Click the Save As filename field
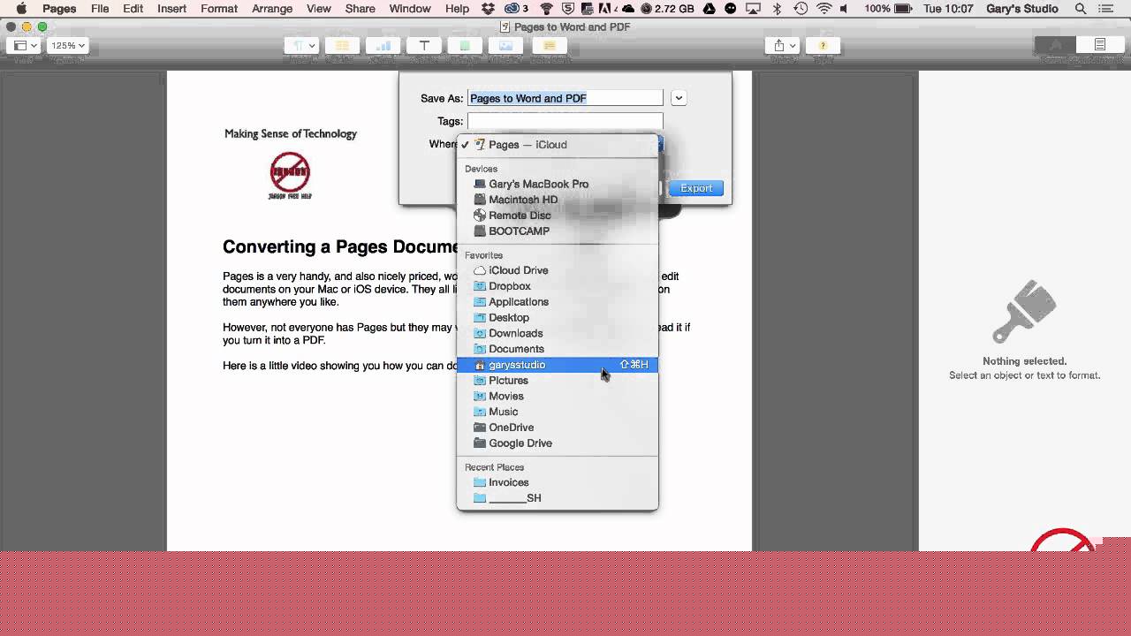This screenshot has width=1131, height=636. tap(565, 98)
